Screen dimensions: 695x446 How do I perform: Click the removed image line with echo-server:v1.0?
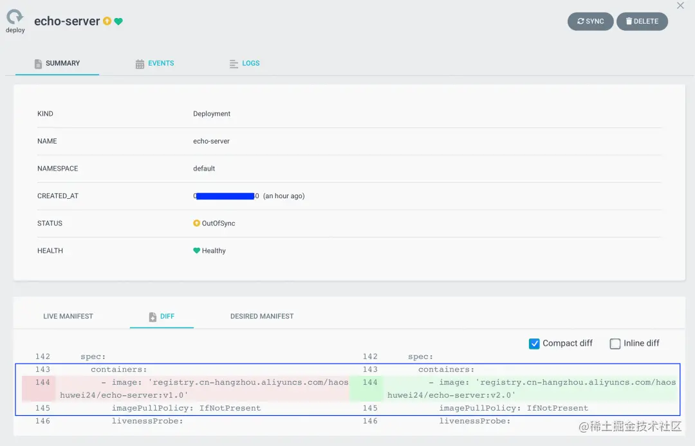point(186,389)
